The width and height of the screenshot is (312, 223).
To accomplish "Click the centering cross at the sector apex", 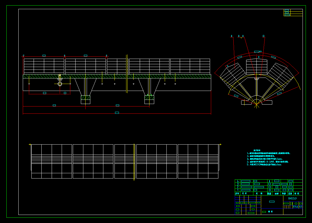I will [x=257, y=104].
